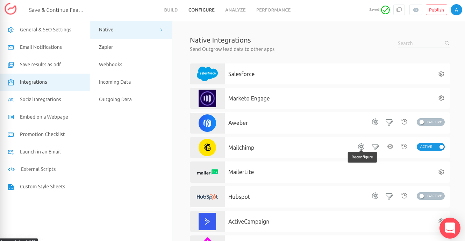Toggle Hubspot integration from INACTIVE
The height and width of the screenshot is (241, 465).
[x=431, y=196]
